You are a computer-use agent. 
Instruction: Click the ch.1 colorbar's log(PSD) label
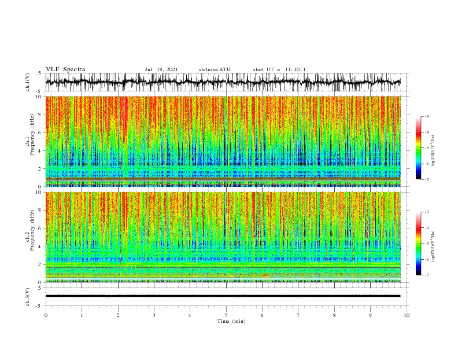(x=433, y=151)
